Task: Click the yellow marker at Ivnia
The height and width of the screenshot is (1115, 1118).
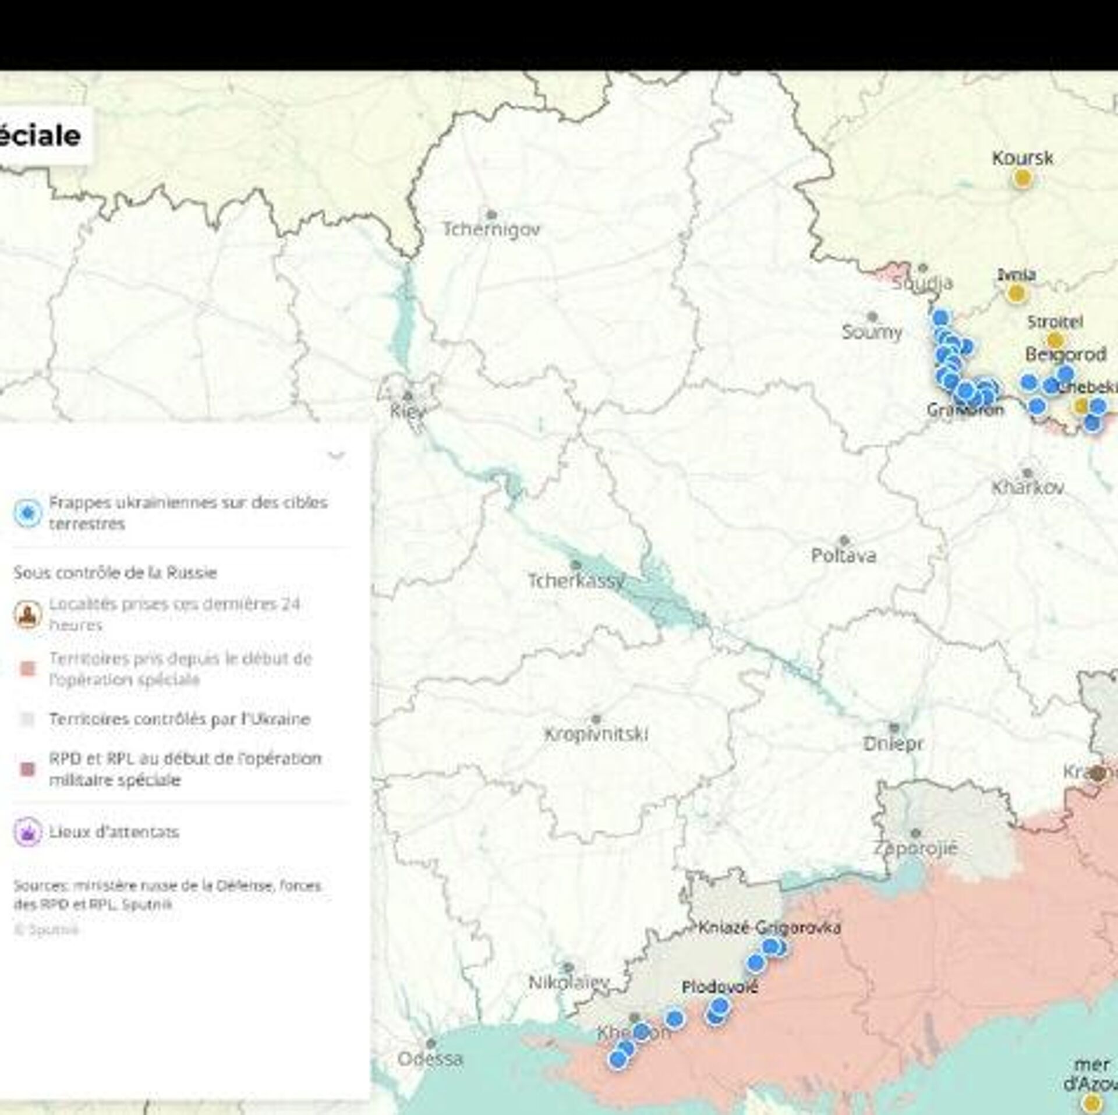Action: click(x=1016, y=293)
